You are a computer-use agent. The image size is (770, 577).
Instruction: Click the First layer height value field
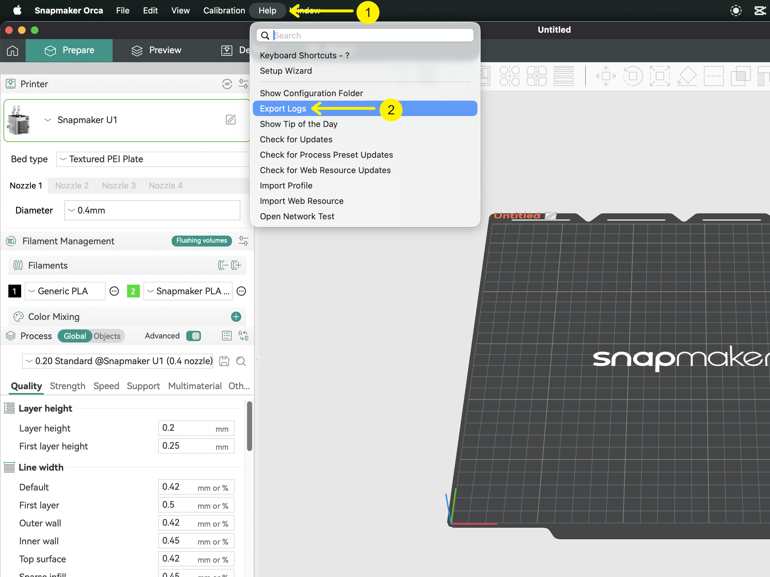(196, 446)
